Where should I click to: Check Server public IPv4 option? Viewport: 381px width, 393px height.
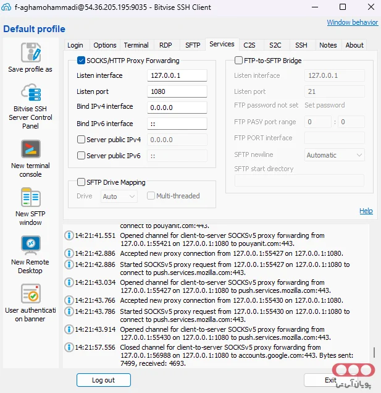click(81, 140)
